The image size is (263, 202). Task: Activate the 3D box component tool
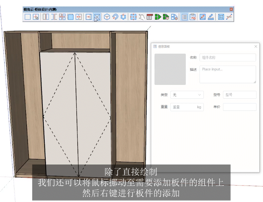pos(107,16)
